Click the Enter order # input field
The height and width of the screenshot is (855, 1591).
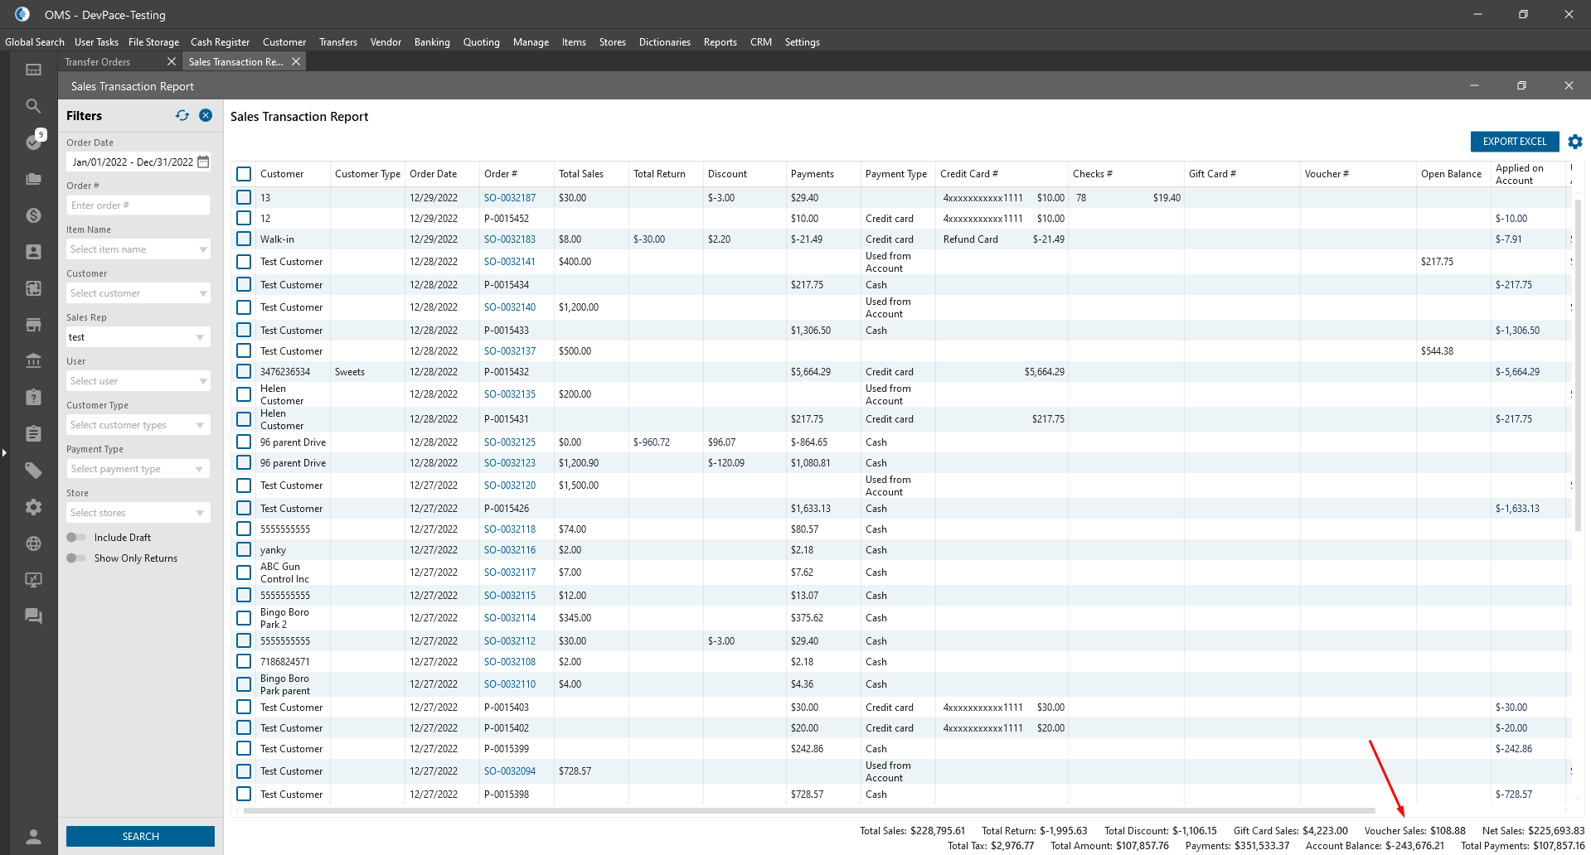click(x=138, y=205)
